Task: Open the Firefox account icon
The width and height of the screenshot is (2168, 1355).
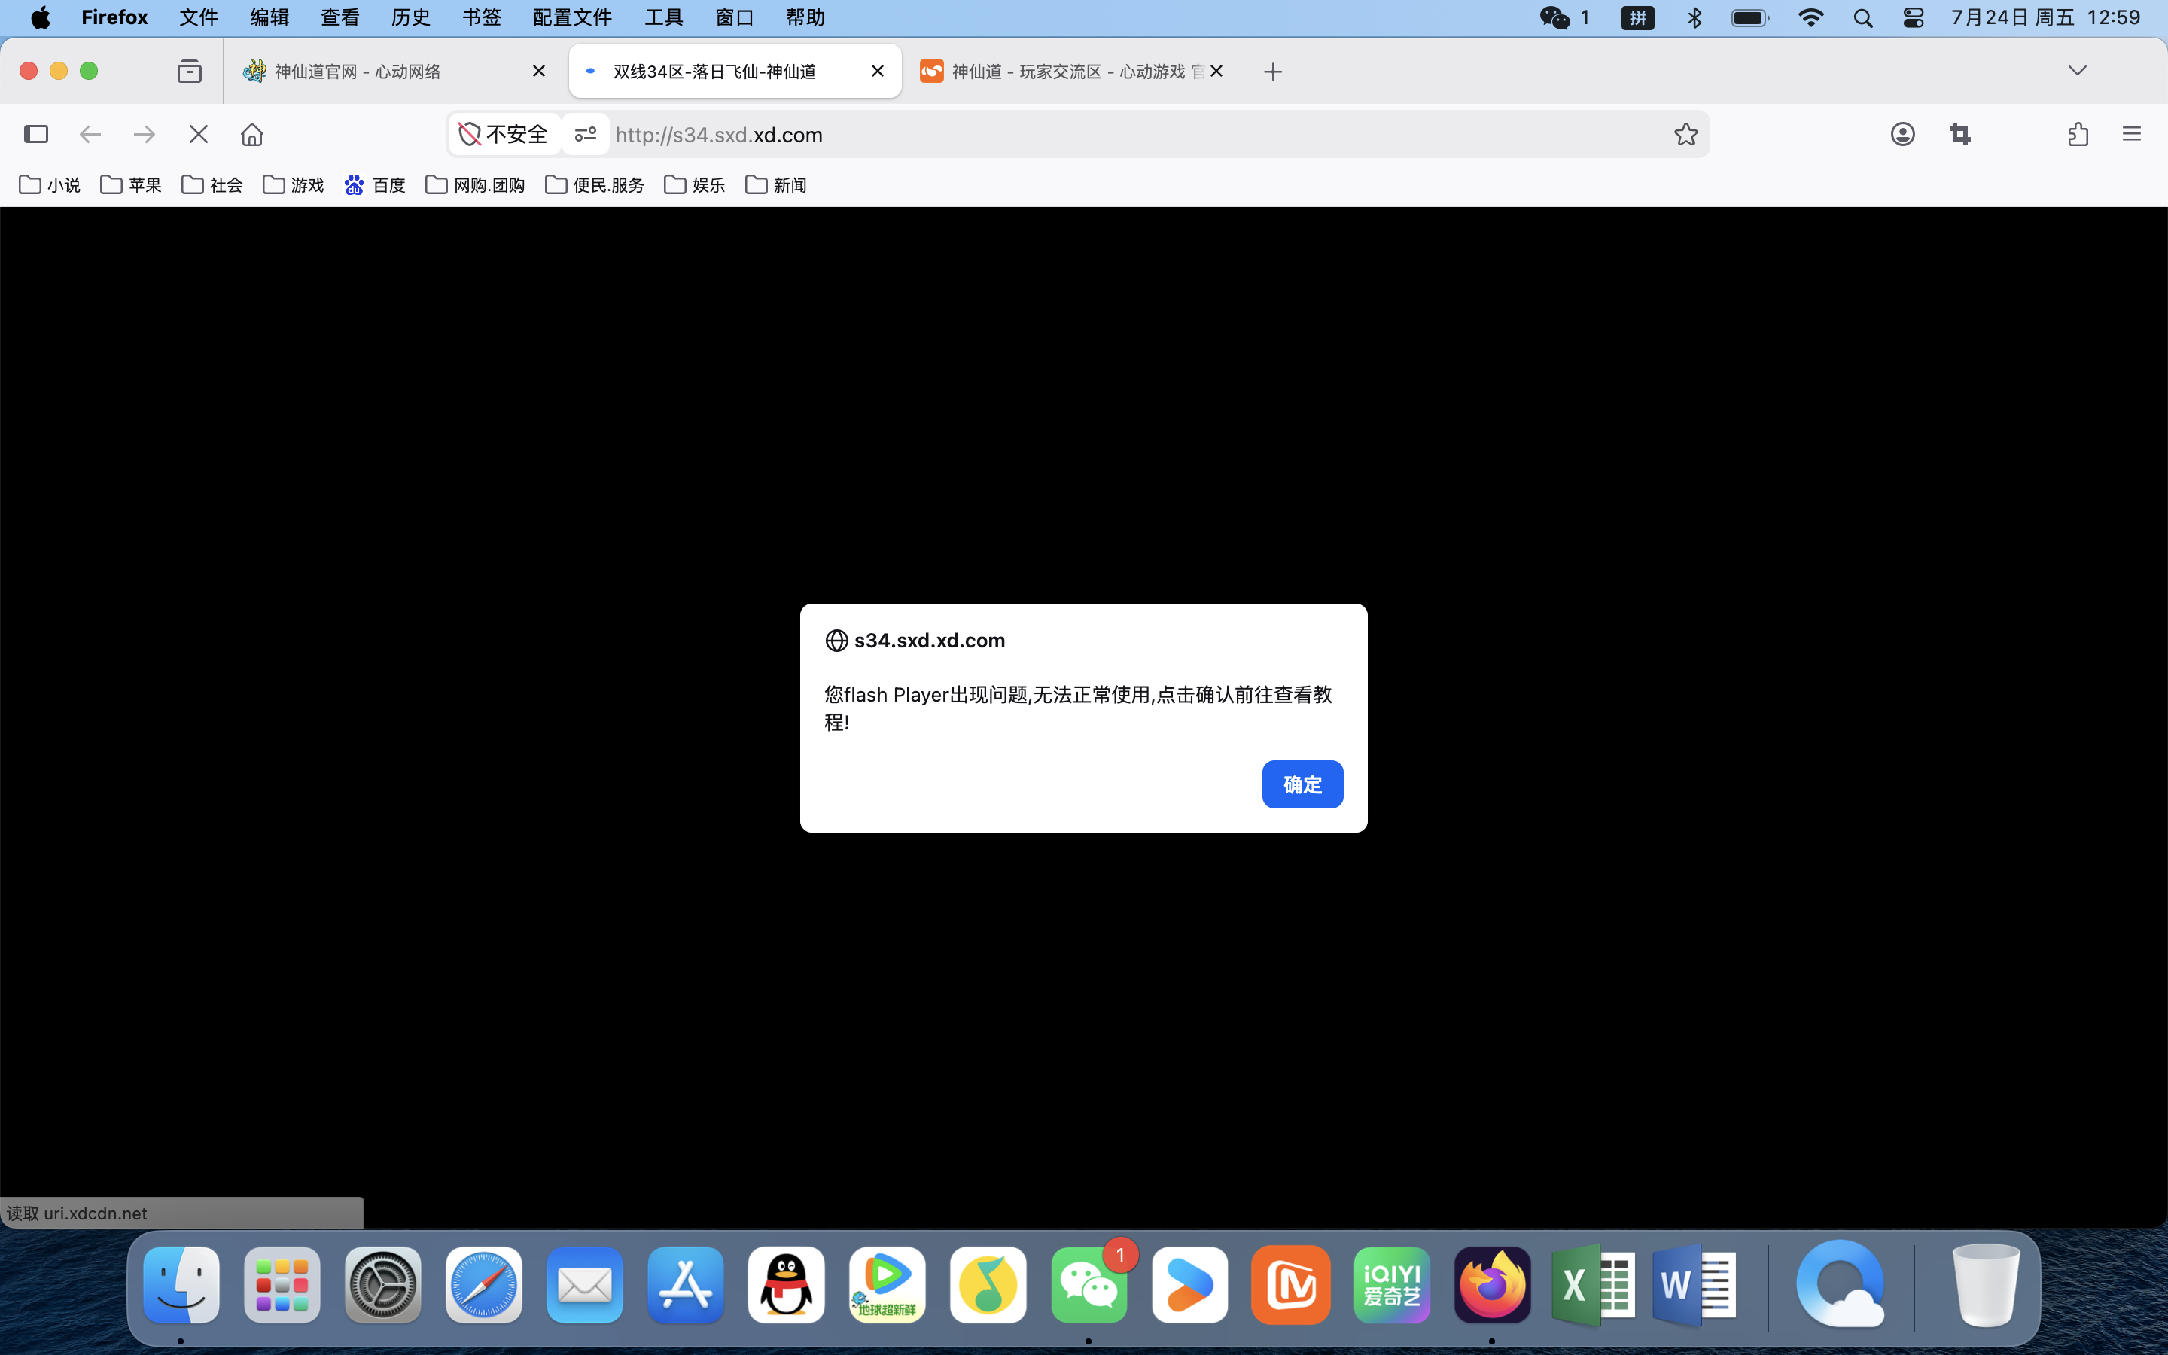Action: tap(1903, 135)
